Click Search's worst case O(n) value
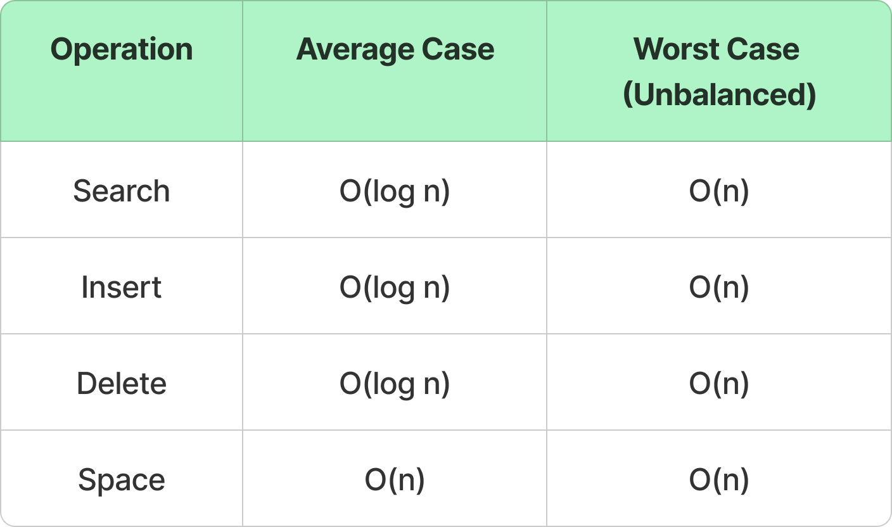Viewport: 892px width, 527px height. click(x=719, y=191)
